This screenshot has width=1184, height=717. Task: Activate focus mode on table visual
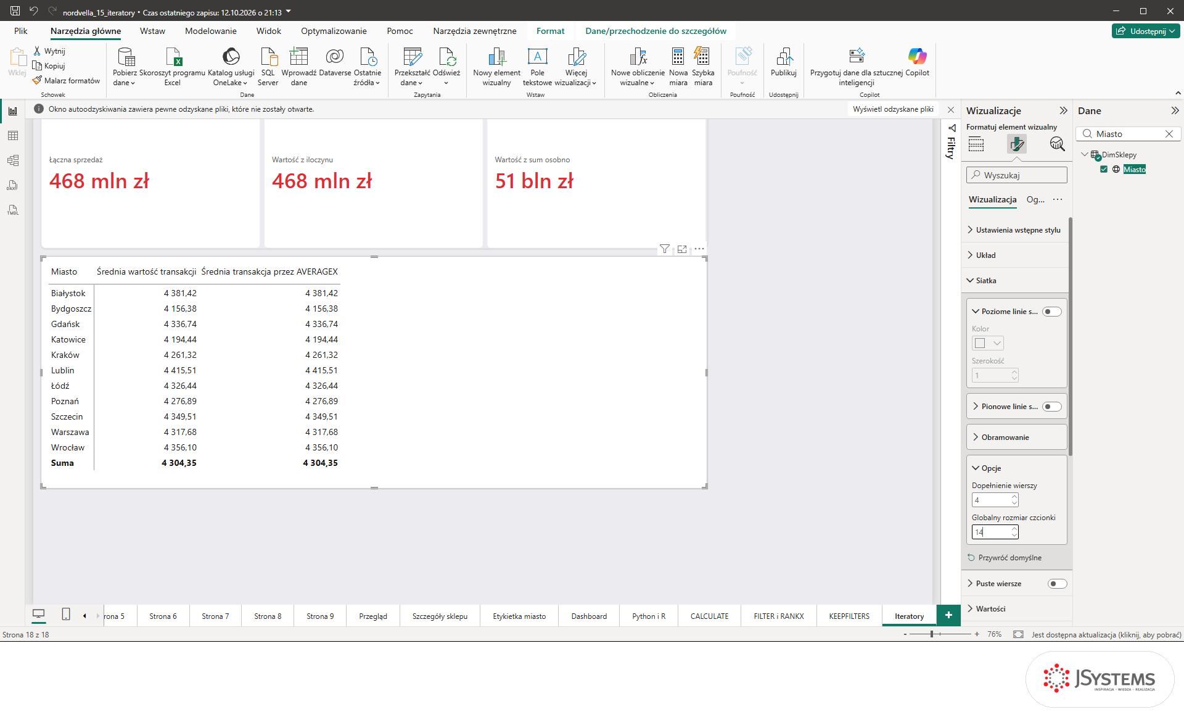click(x=682, y=249)
